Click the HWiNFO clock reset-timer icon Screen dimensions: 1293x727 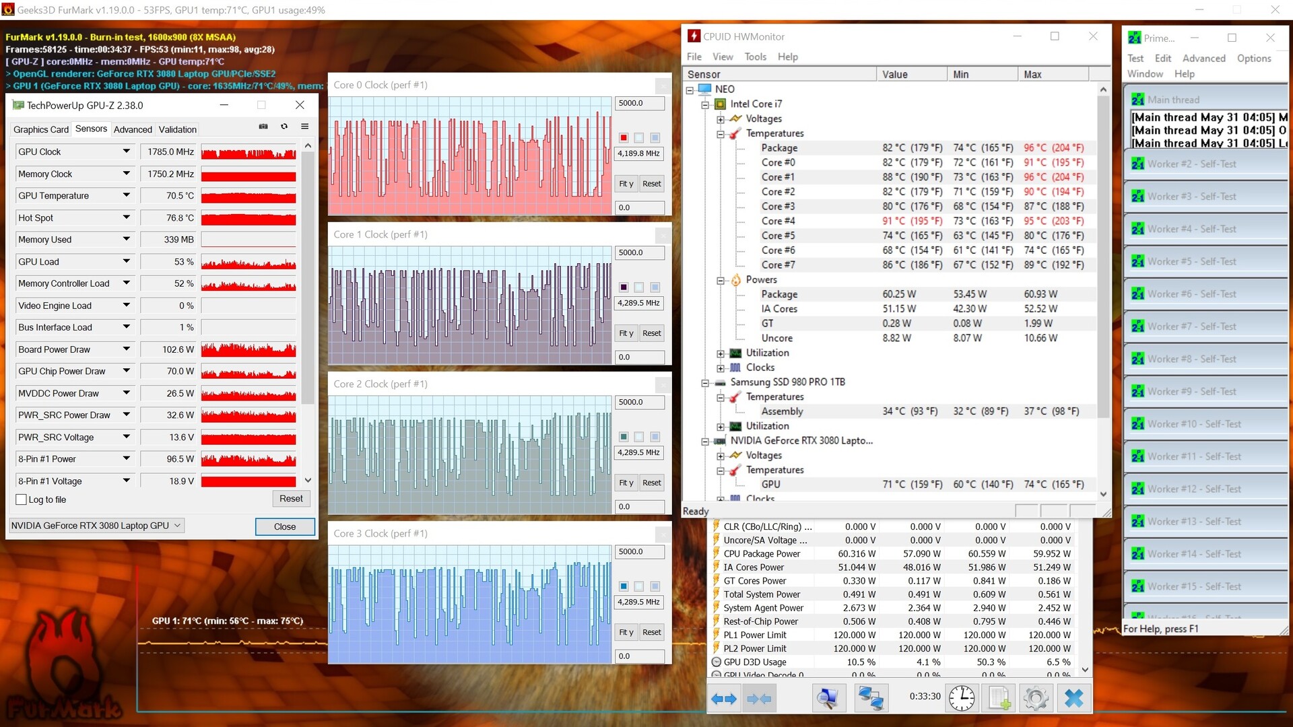coord(962,698)
